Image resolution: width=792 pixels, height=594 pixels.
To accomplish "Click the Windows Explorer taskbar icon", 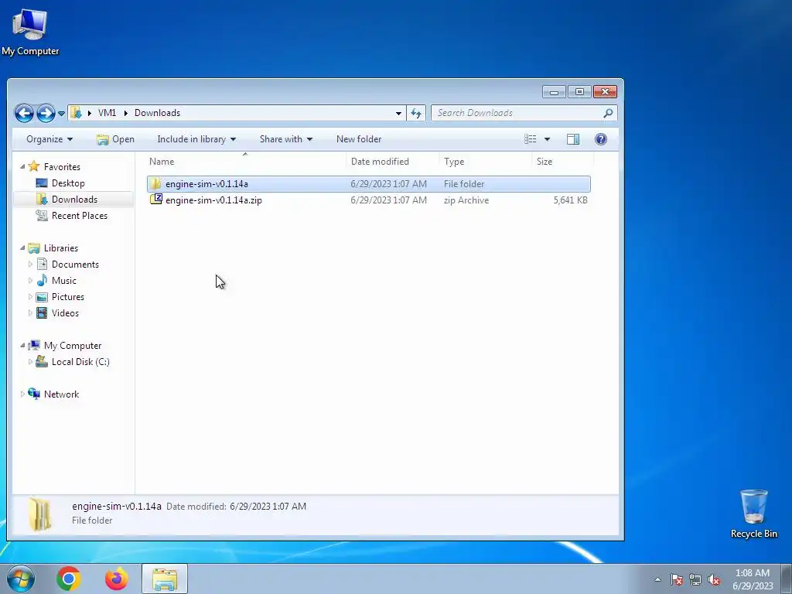I will [x=165, y=579].
